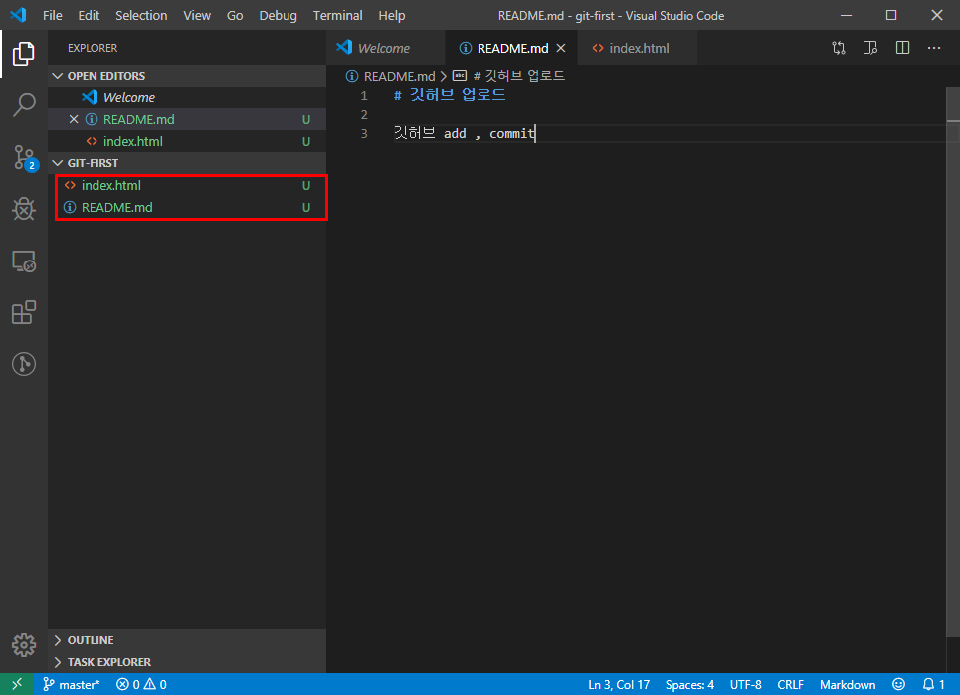Open Source Control view with badge 2
This screenshot has height=695, width=960.
click(x=25, y=158)
